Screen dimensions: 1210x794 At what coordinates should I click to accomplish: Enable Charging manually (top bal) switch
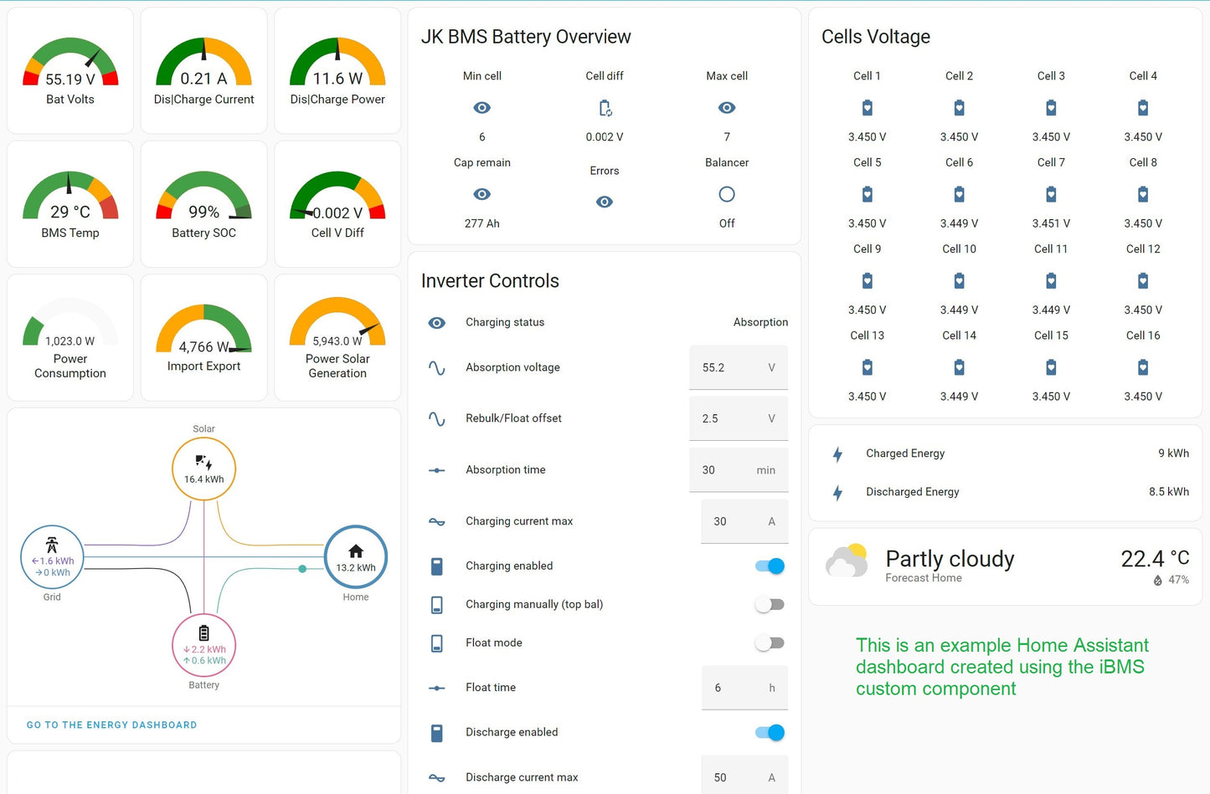pos(770,605)
